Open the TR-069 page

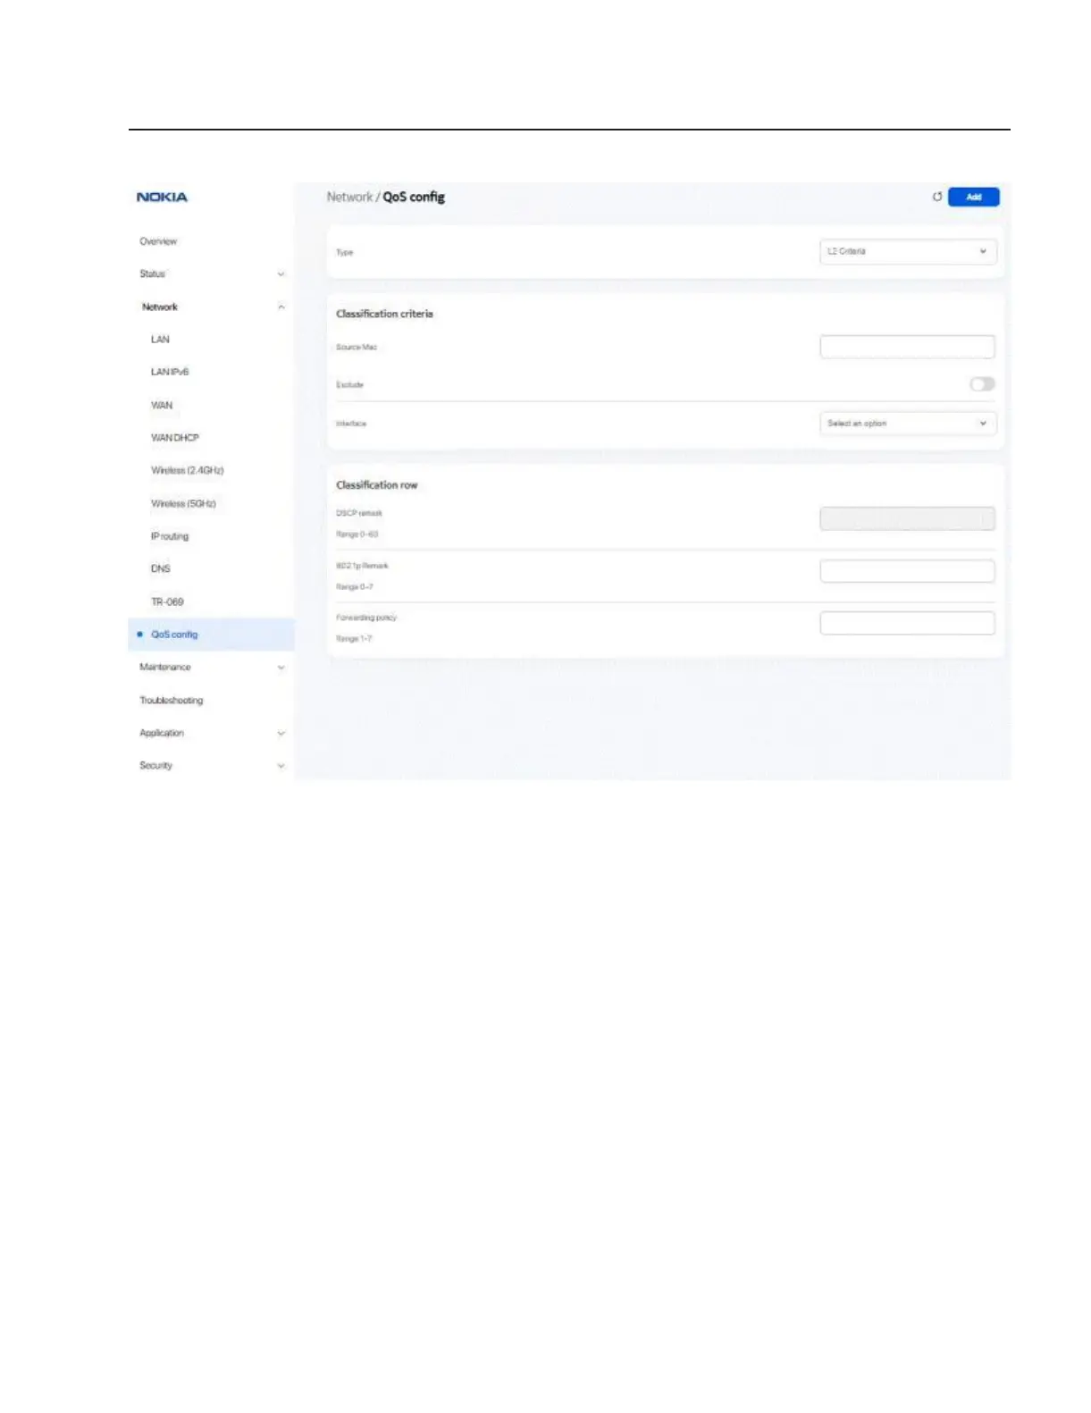tap(167, 601)
